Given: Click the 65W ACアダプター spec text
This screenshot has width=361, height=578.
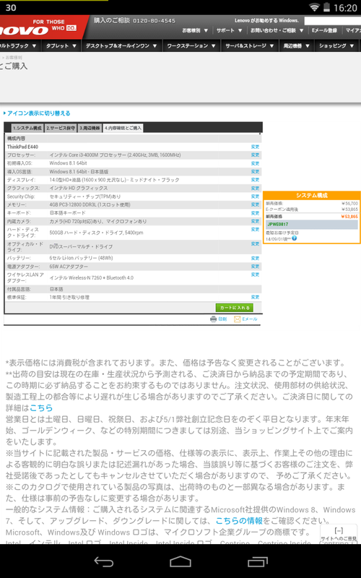Looking at the screenshot, I should [x=69, y=267].
